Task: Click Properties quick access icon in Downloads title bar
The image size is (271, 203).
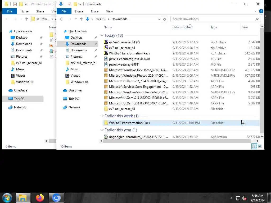Action: pos(70,4)
